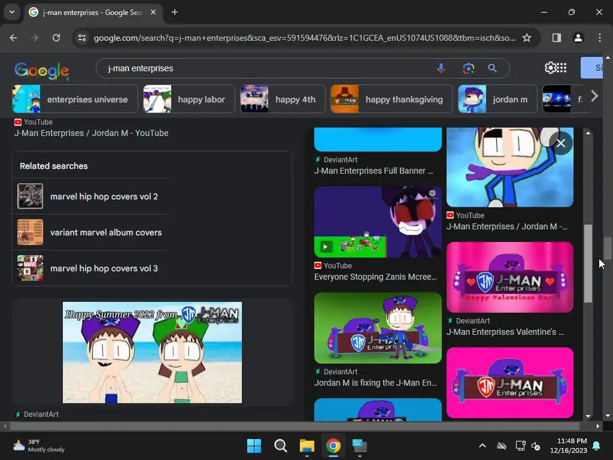Open the taskbar clock and date
613x460 pixels.
pos(568,446)
